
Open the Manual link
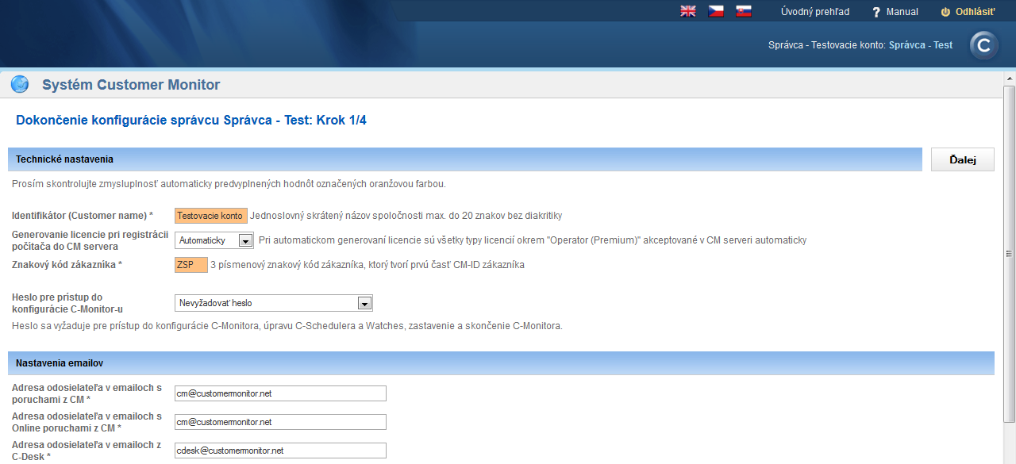tap(902, 12)
